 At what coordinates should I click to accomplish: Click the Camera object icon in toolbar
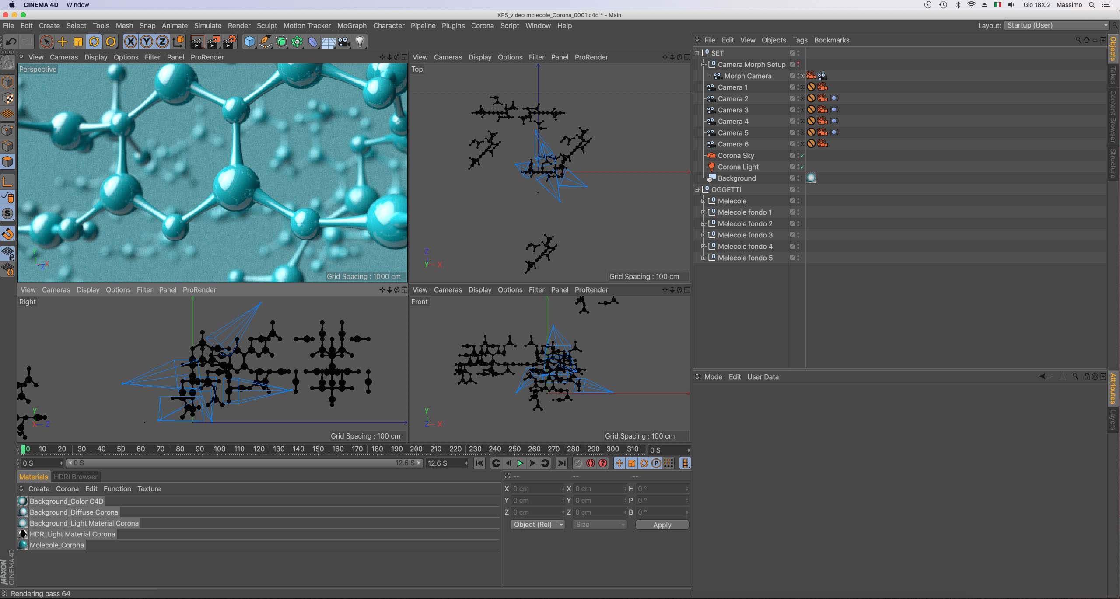click(x=344, y=42)
